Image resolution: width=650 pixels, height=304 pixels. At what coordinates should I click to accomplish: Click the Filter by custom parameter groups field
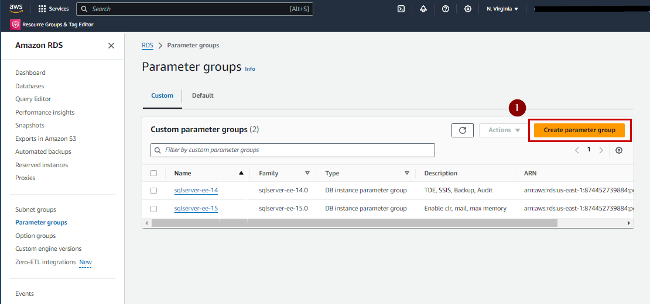pyautogui.click(x=293, y=150)
